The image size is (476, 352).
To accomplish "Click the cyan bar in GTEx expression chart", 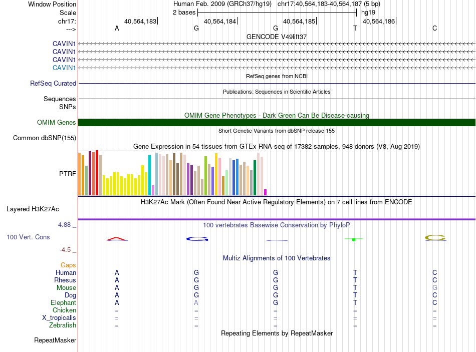I will click(149, 175).
